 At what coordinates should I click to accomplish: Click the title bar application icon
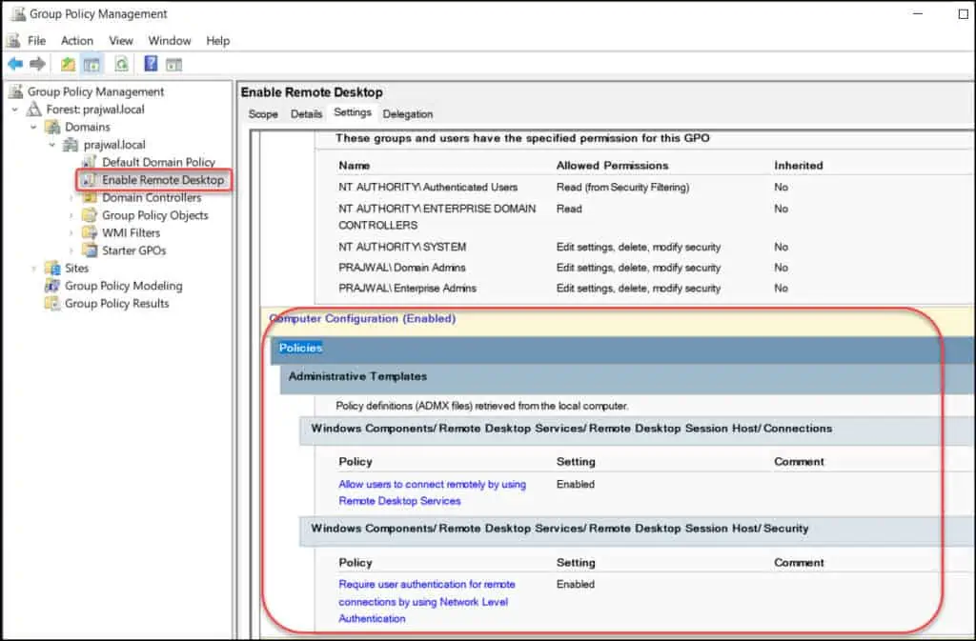[18, 13]
